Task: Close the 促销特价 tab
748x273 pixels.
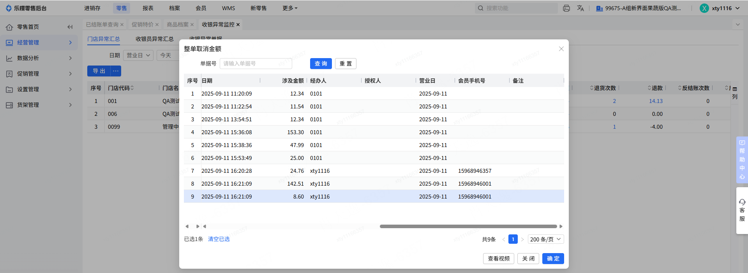Action: [x=157, y=25]
